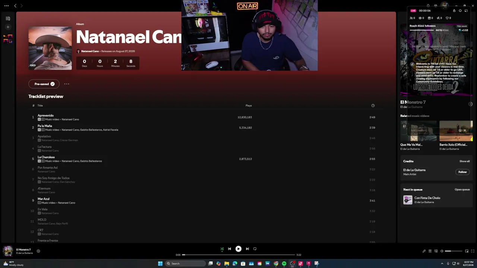
Task: Open Your Library in the sidebar
Action: click(8, 18)
